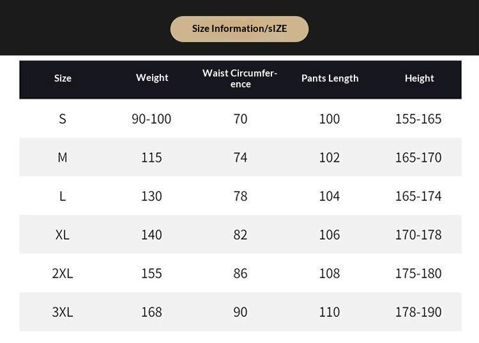Viewport: 479px width, 343px height.
Task: Select the 2XL size row label
Action: (63, 274)
